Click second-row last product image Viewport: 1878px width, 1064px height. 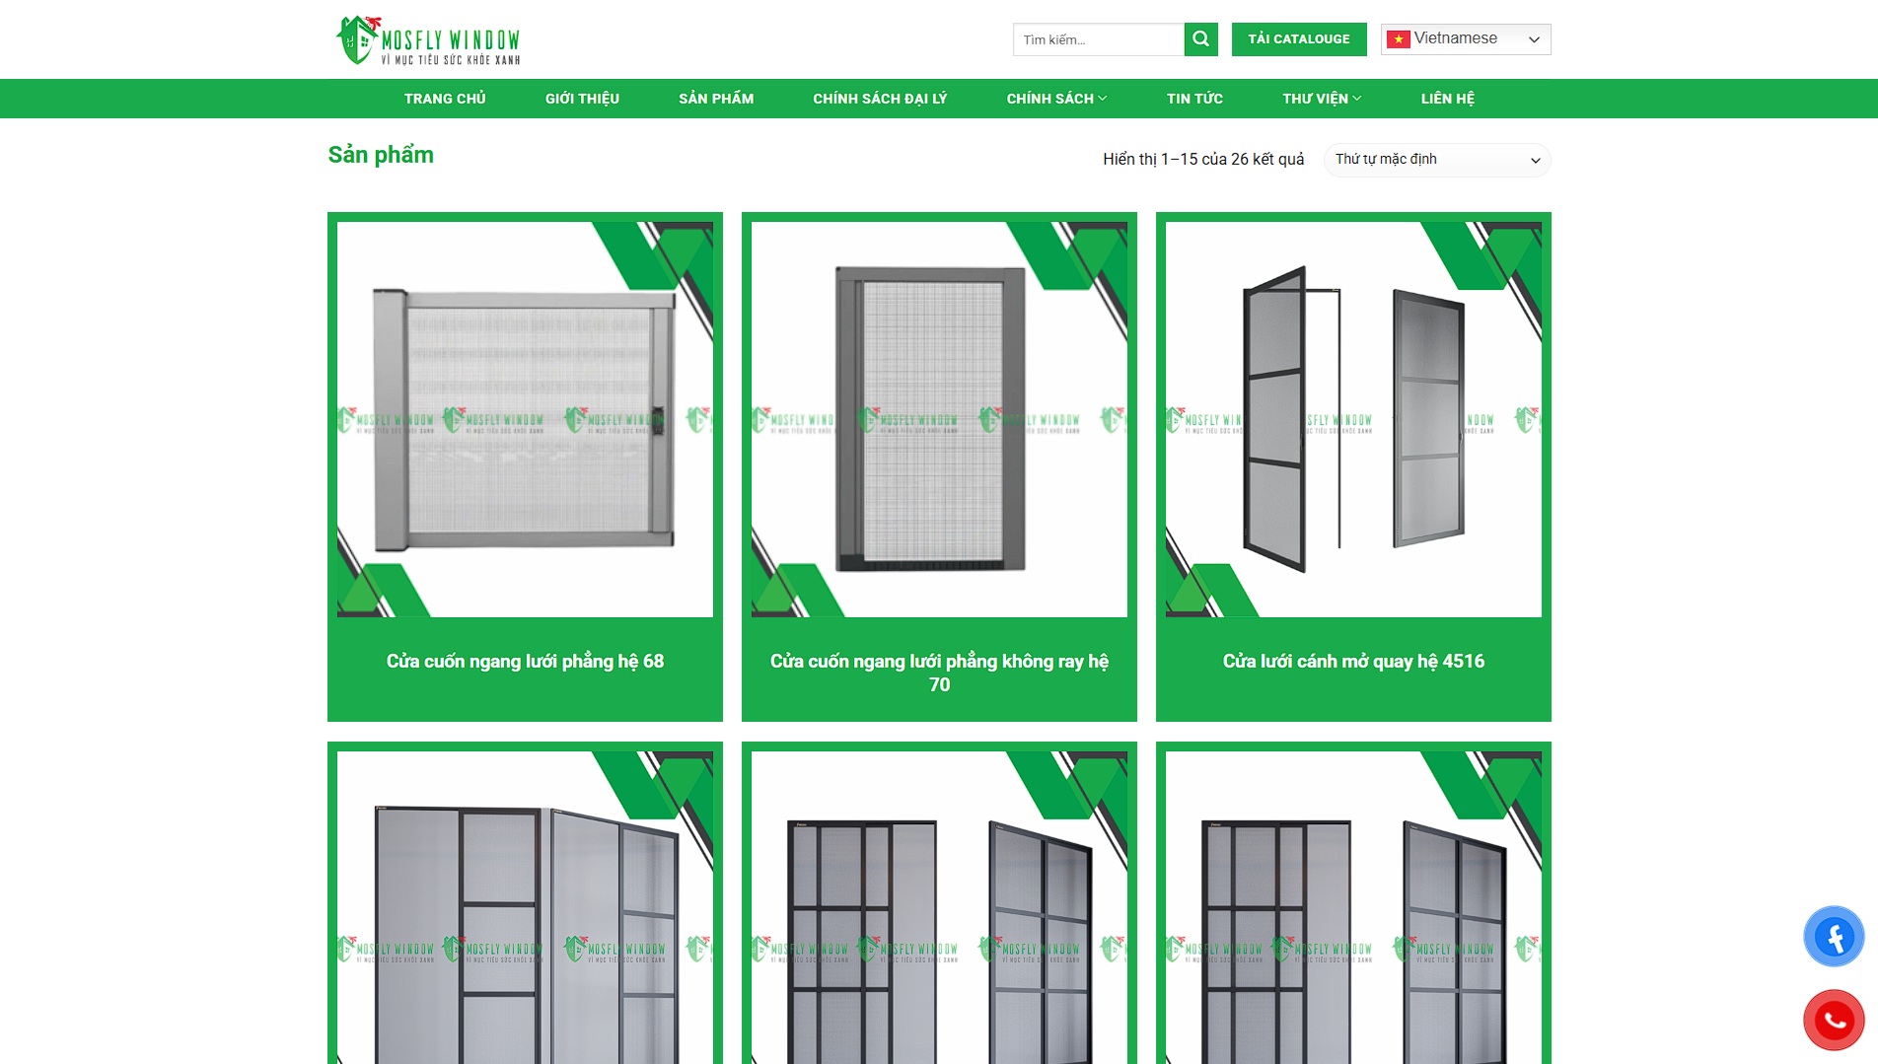pos(1353,907)
